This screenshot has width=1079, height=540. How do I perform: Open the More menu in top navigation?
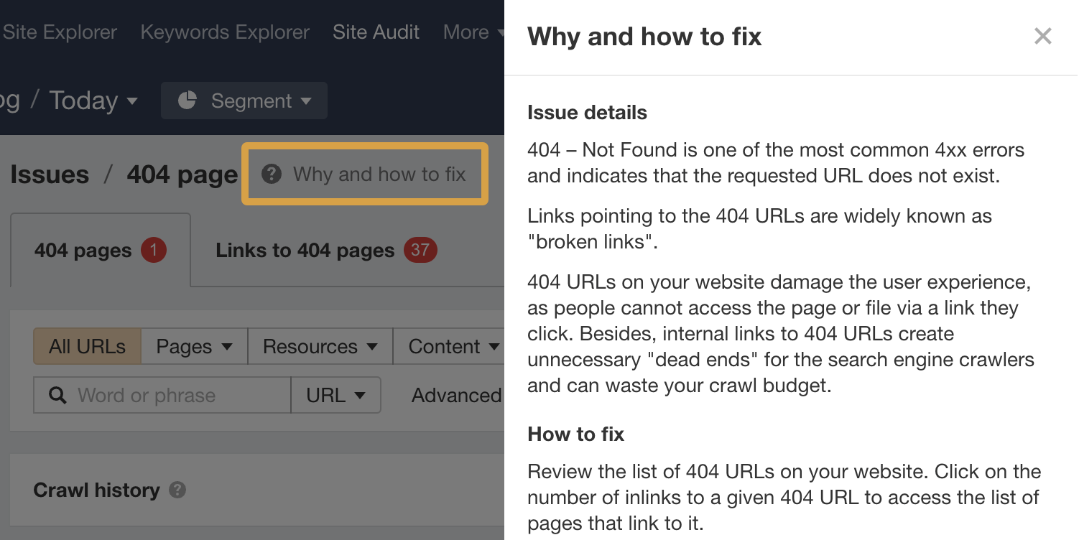[x=472, y=32]
